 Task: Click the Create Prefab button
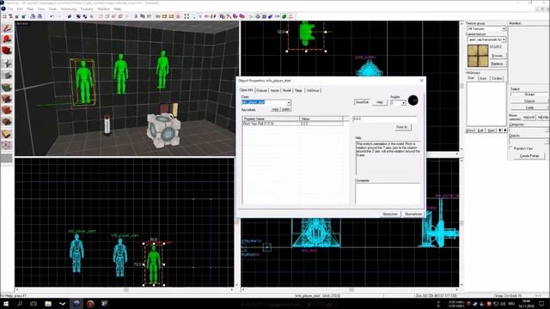pos(529,156)
